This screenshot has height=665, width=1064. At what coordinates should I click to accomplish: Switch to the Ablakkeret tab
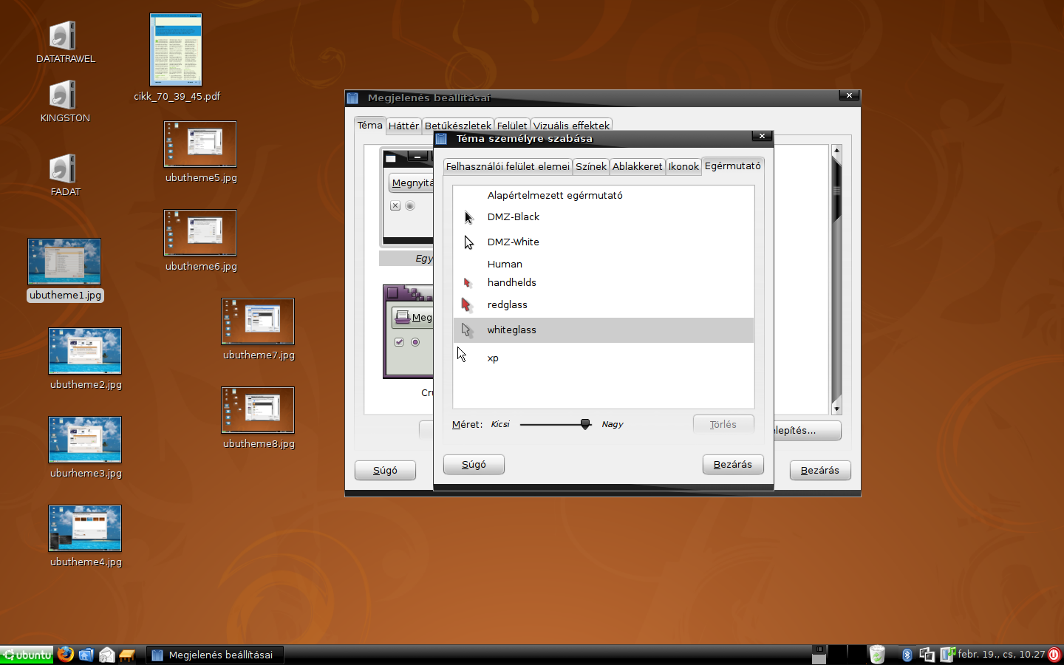(x=637, y=166)
